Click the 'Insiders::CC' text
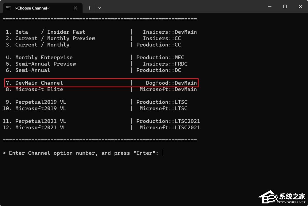308x206 pixels. coord(162,38)
